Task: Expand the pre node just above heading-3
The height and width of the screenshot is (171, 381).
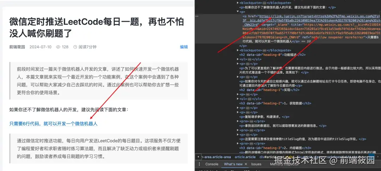Action: tap(238, 143)
